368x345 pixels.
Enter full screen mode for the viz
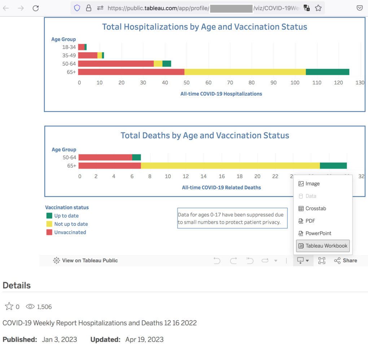point(322,261)
